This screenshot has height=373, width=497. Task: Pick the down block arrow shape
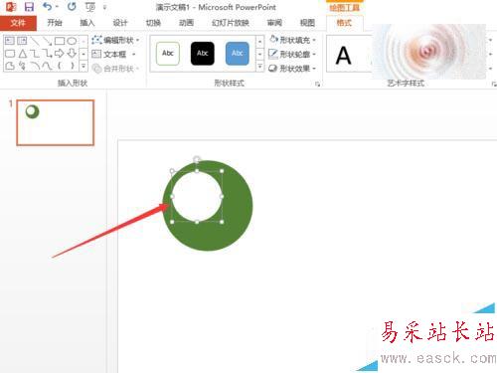pyautogui.click(x=72, y=54)
